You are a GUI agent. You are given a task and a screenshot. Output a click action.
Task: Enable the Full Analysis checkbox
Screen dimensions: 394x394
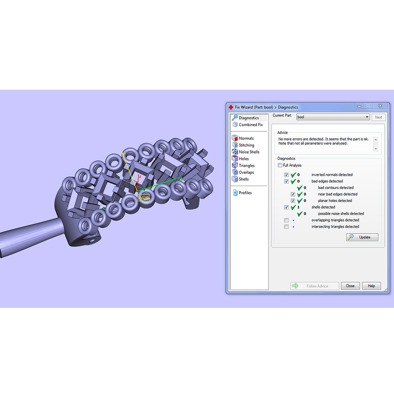[280, 165]
